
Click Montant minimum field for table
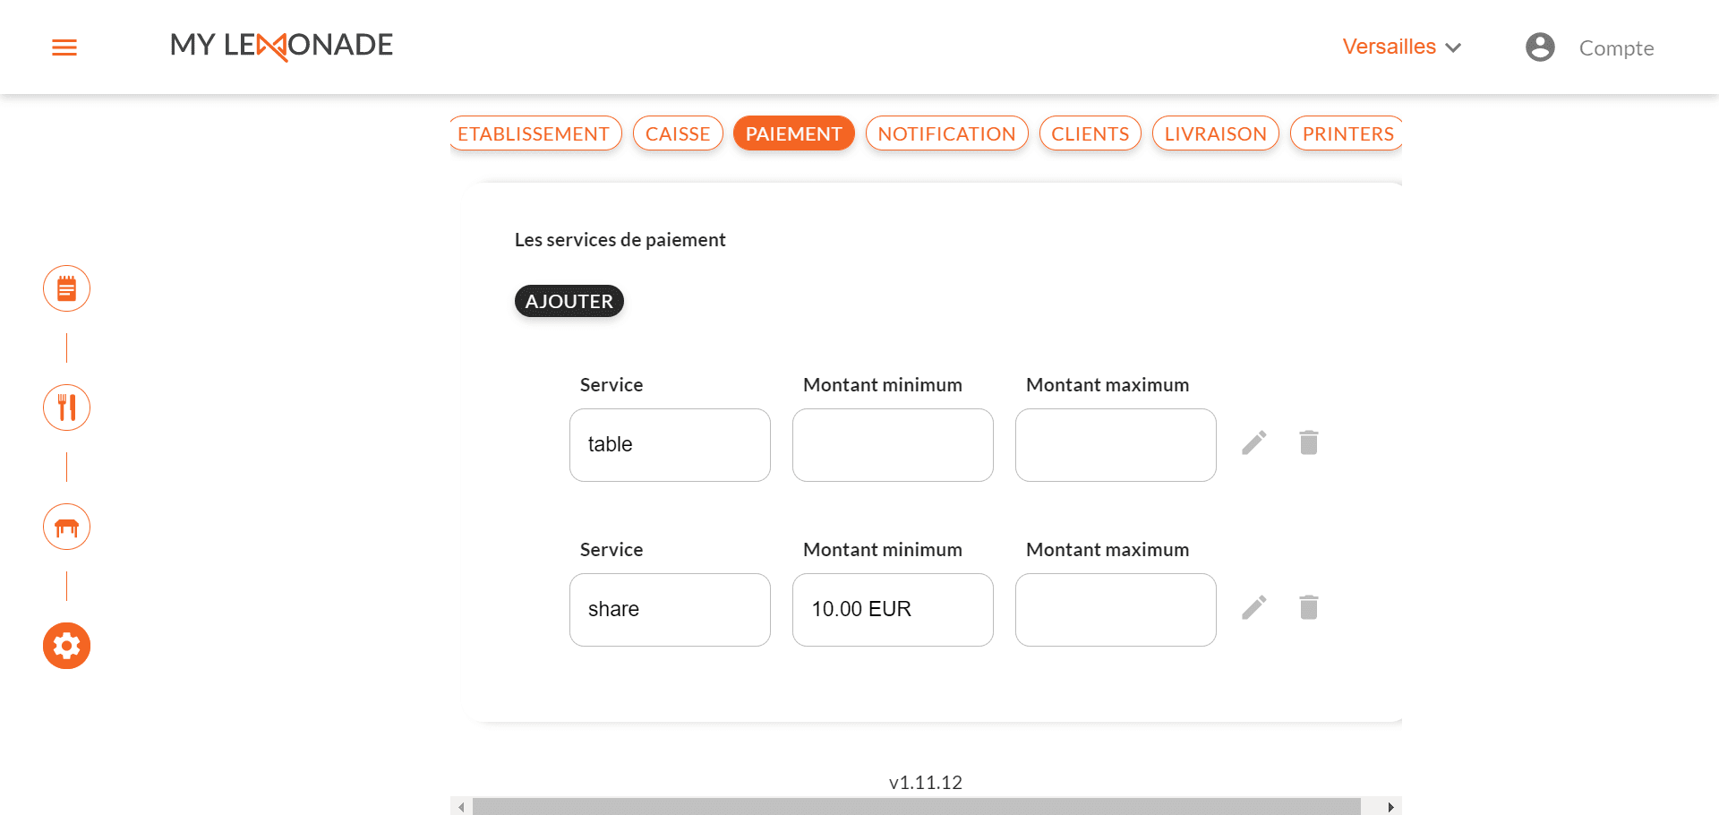893,445
